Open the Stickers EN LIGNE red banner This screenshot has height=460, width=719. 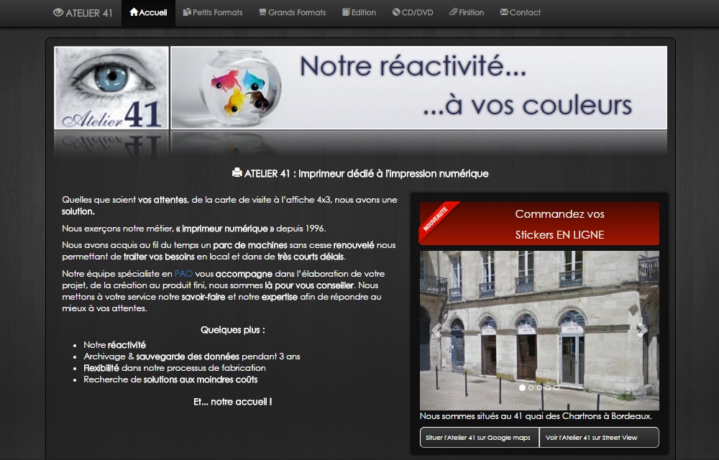539,224
